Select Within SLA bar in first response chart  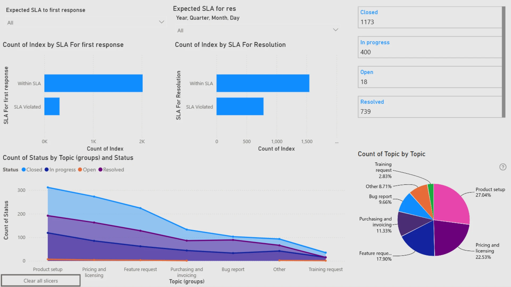[93, 83]
